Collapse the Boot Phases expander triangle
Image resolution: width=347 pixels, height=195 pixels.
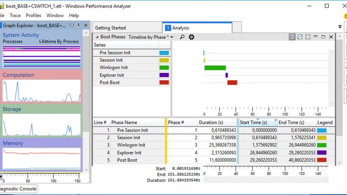(x=96, y=37)
